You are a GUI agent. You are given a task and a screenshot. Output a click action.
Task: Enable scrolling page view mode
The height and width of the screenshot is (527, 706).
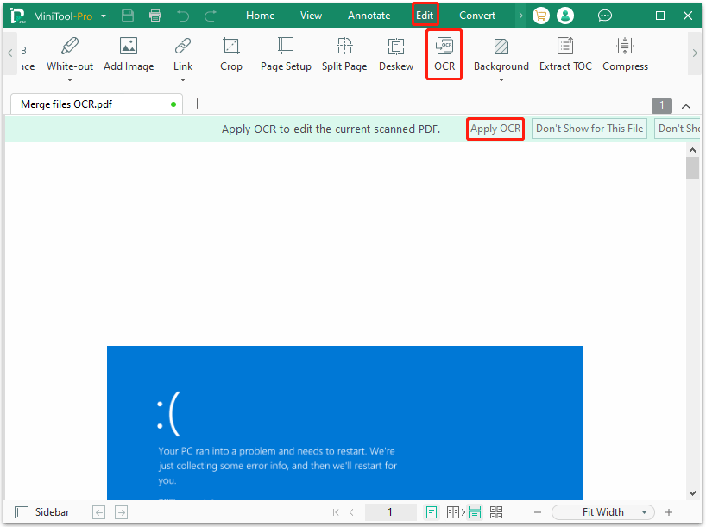475,512
